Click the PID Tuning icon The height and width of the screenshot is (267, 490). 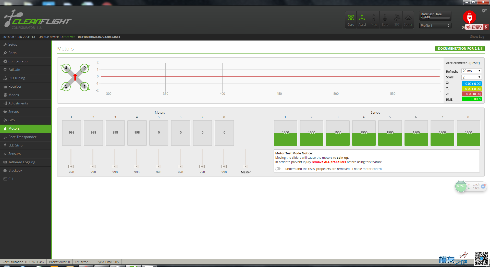(5, 78)
